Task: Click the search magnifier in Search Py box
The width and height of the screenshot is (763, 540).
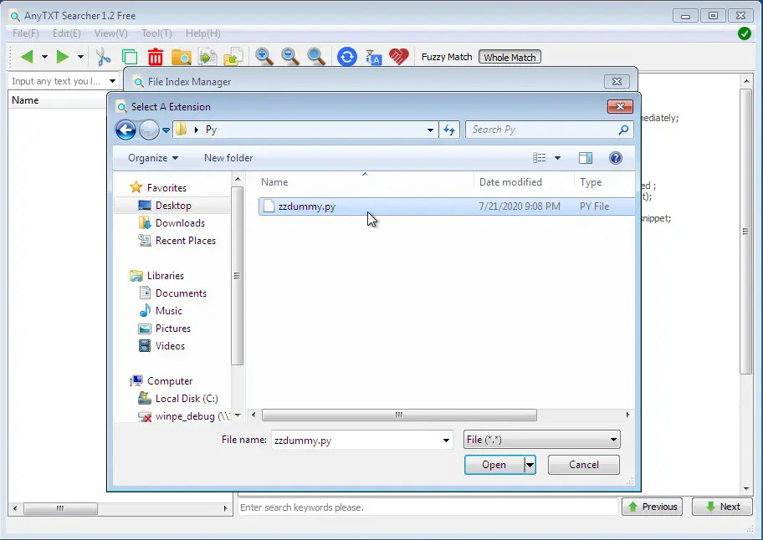Action: click(623, 130)
